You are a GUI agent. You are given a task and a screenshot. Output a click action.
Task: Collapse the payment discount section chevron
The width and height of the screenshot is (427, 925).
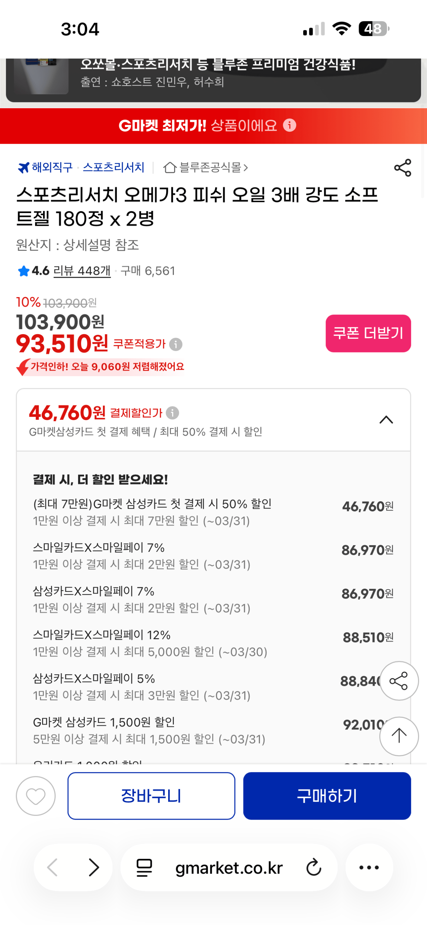(x=386, y=419)
